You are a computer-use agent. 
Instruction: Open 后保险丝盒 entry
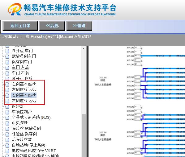(x=22, y=140)
